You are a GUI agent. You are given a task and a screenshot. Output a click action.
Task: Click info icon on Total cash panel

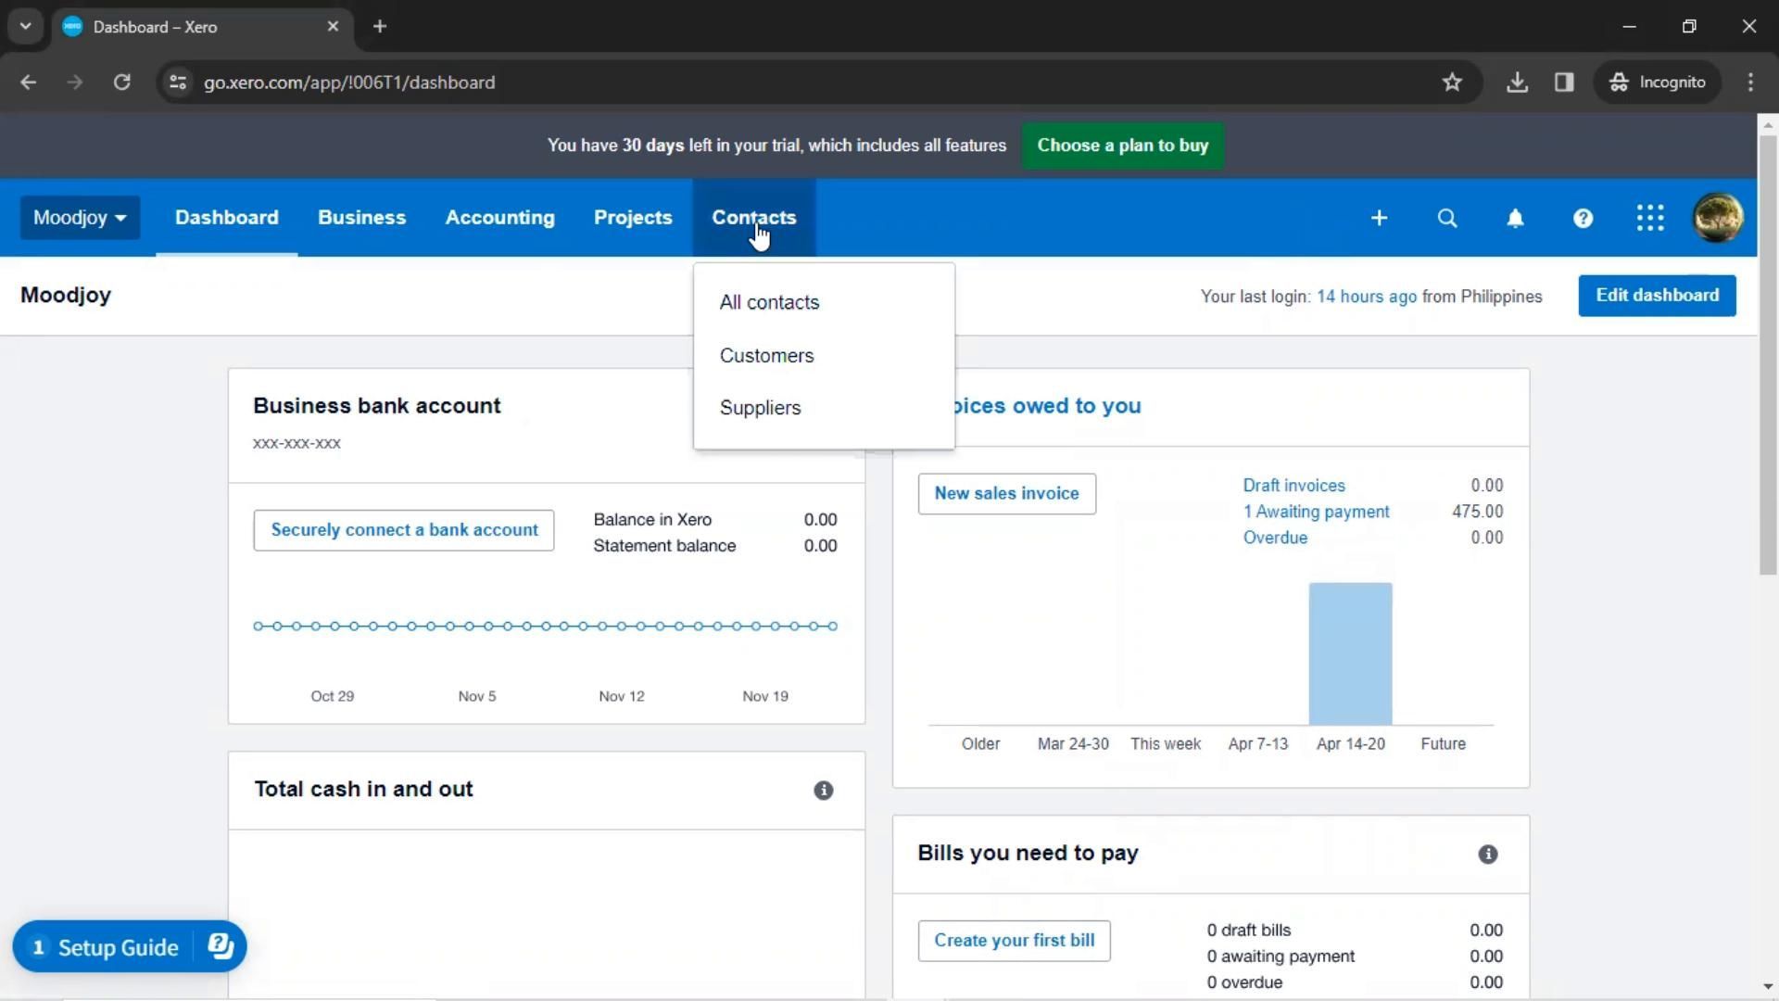coord(823,791)
